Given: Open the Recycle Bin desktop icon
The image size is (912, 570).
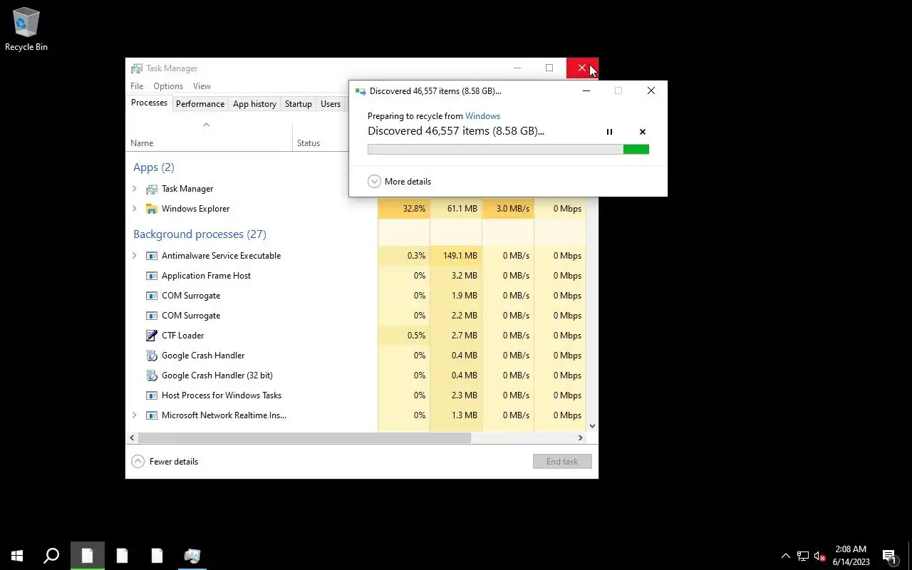Looking at the screenshot, I should point(26,30).
